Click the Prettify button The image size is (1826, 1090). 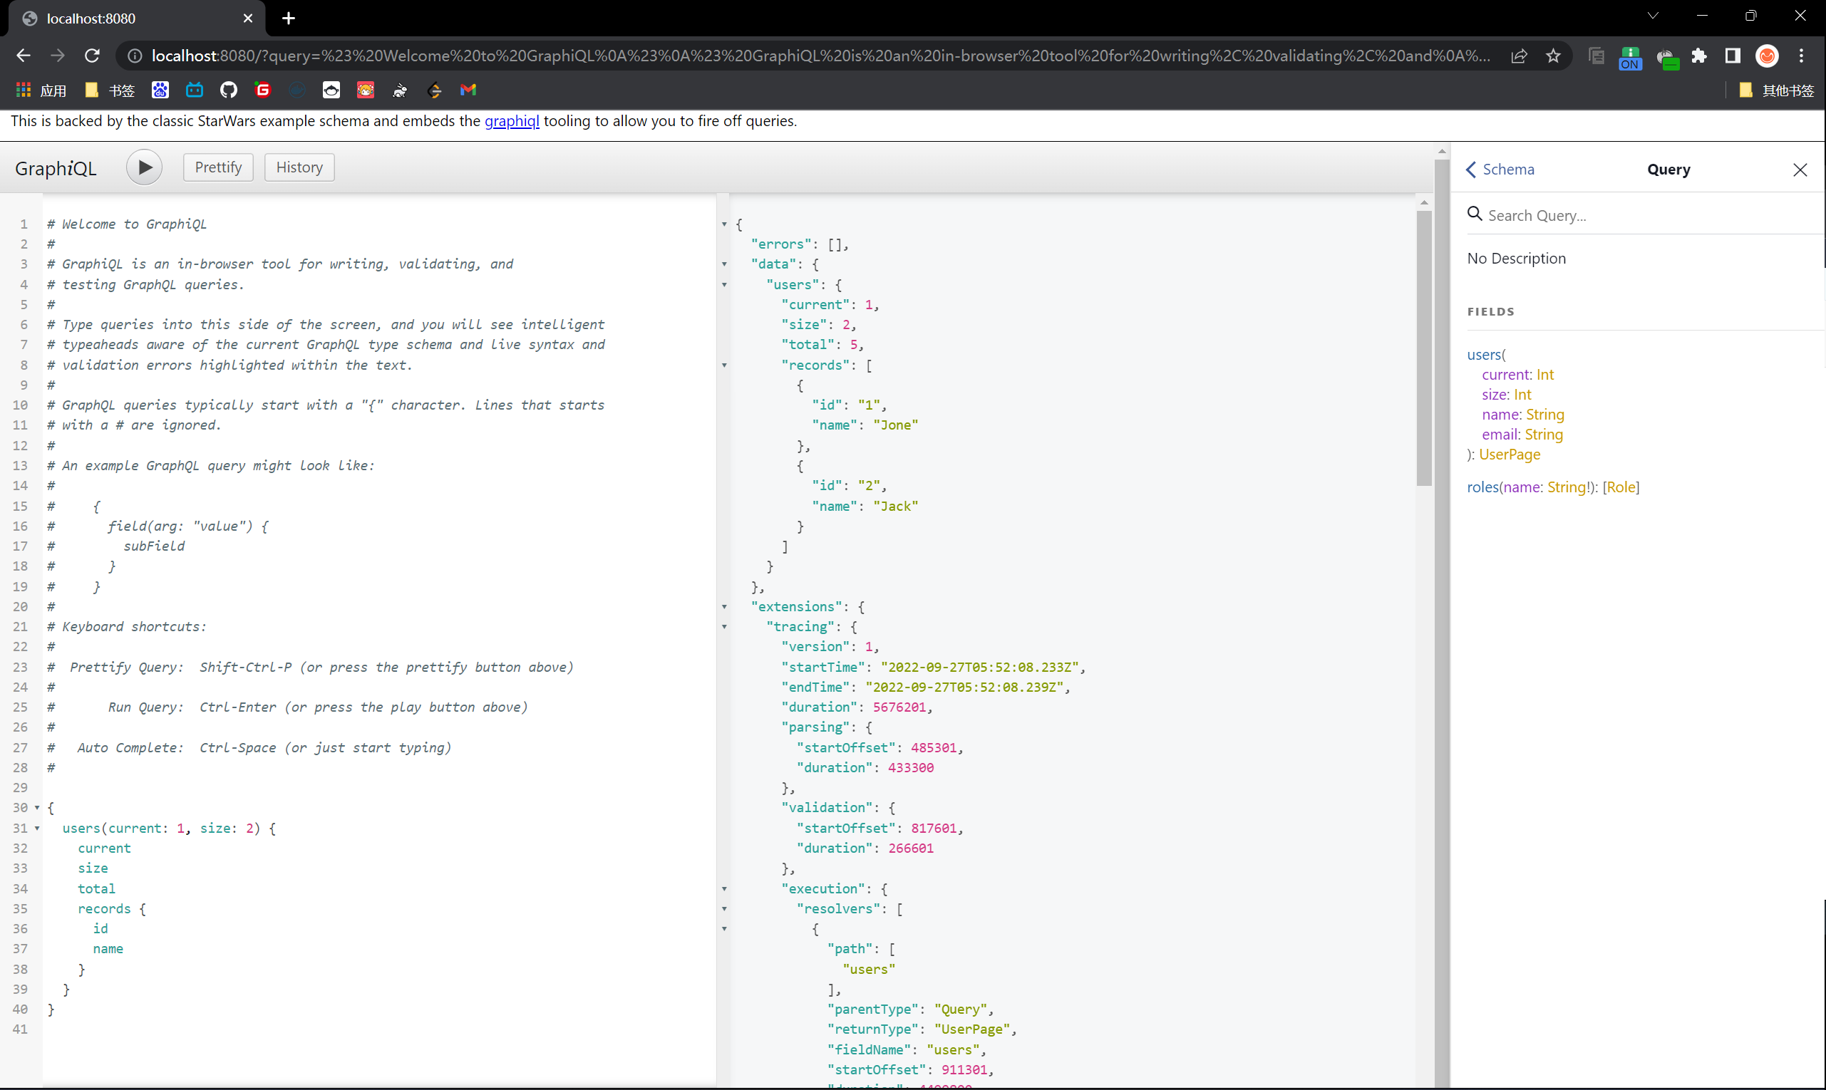tap(218, 167)
